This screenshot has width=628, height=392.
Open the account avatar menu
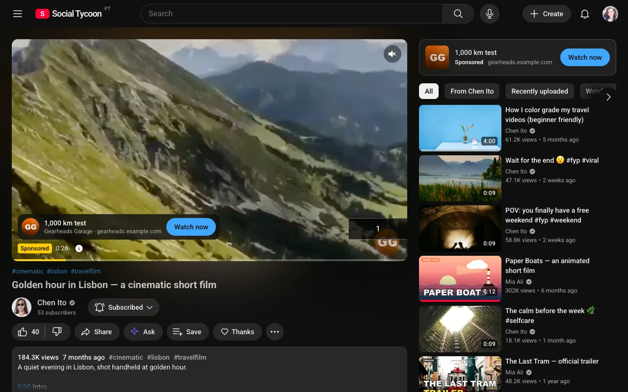(x=610, y=14)
